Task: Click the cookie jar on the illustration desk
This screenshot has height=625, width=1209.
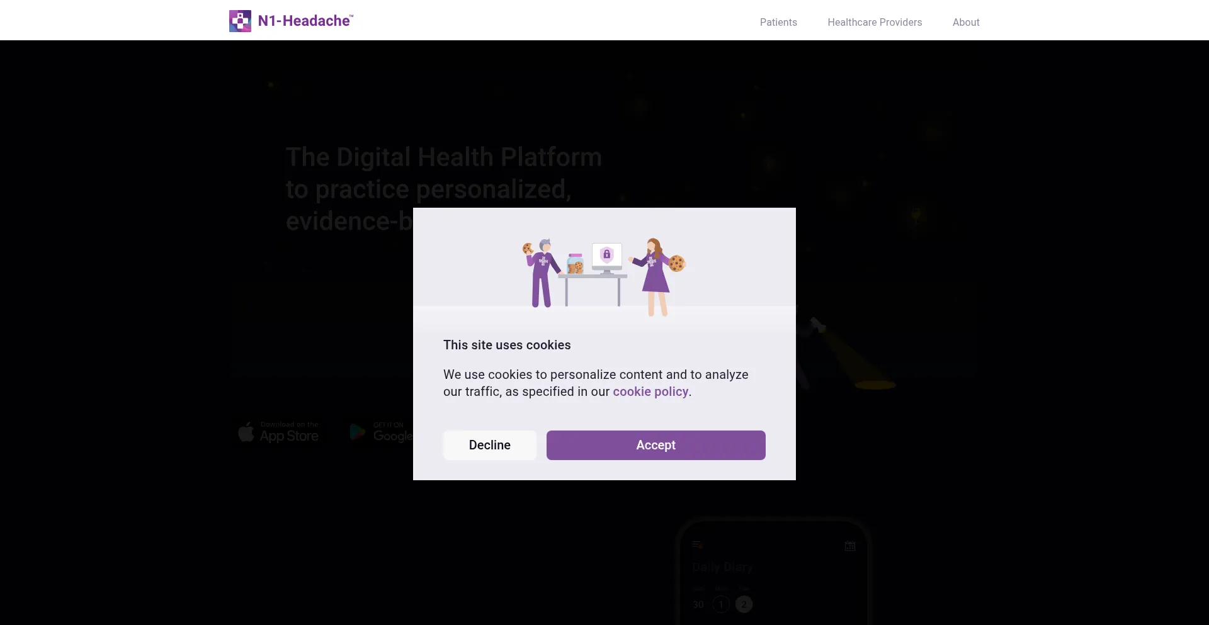Action: point(575,264)
